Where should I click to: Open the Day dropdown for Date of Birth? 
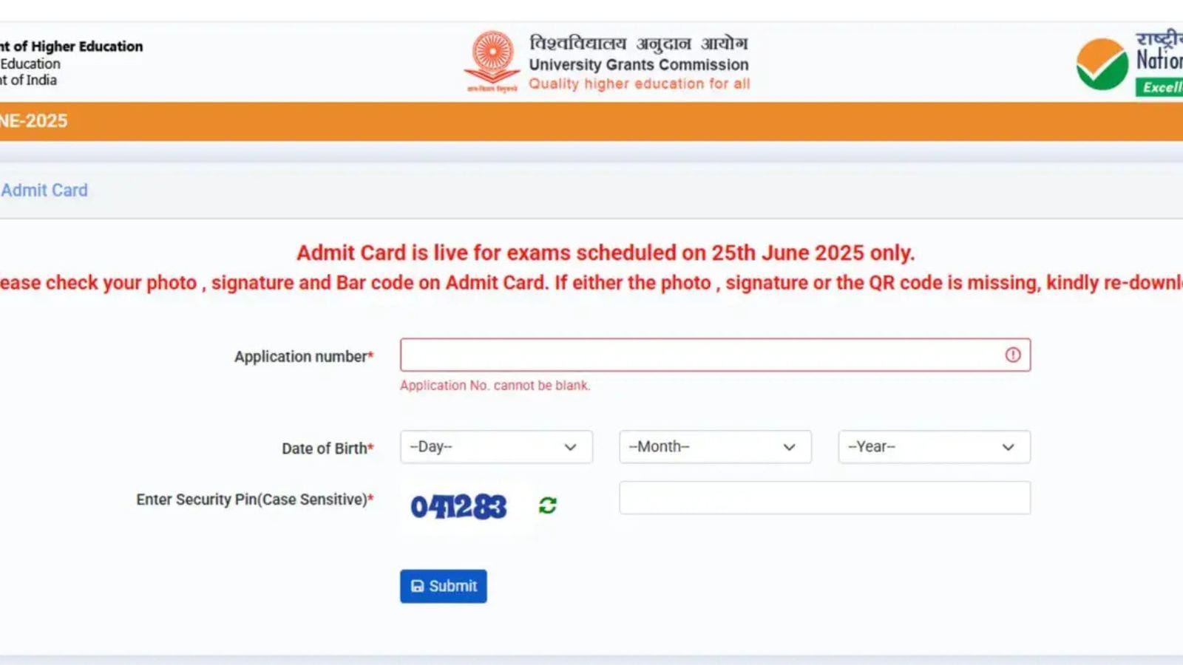tap(495, 447)
